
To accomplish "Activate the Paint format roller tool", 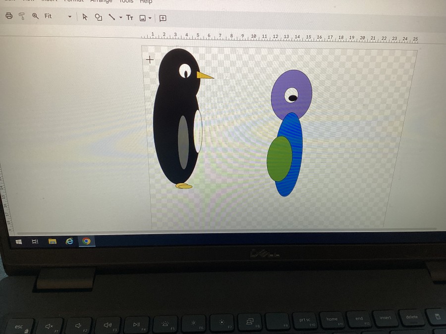I will click(22, 16).
